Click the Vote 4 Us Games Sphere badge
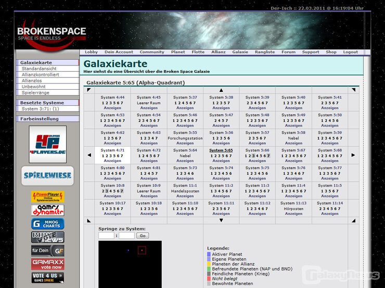This screenshot has width=385, height=288. pos(48,278)
